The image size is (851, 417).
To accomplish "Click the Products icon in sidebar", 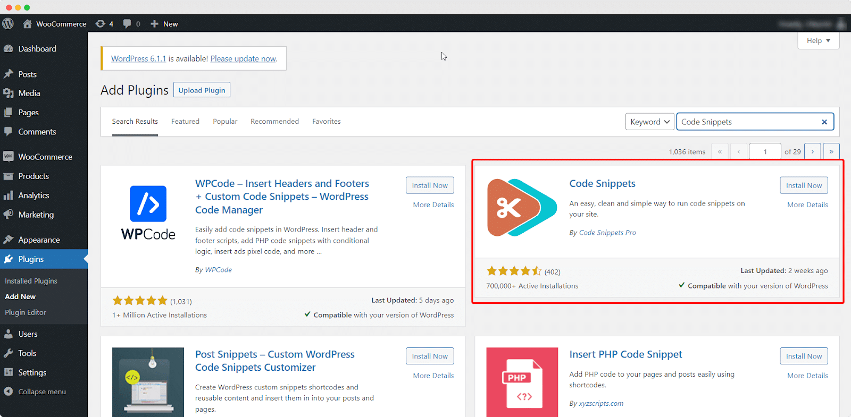I will click(x=8, y=176).
